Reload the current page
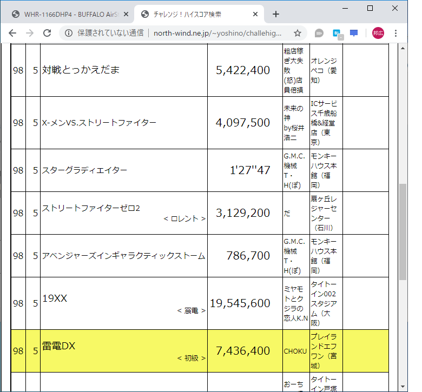Image resolution: width=422 pixels, height=392 pixels. 47,33
